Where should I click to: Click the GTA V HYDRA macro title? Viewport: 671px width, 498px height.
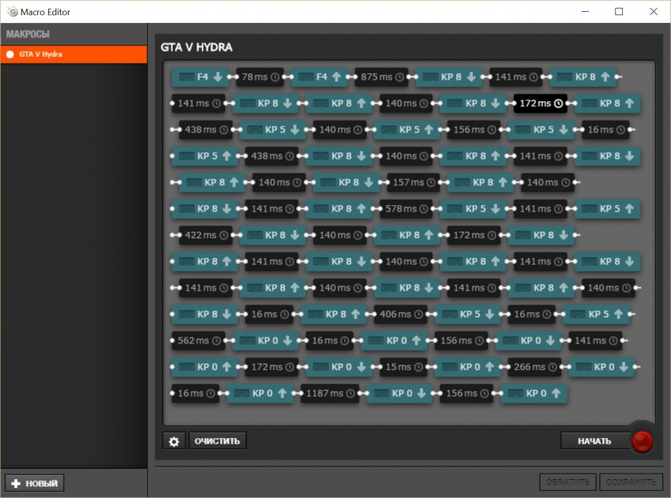(x=197, y=47)
